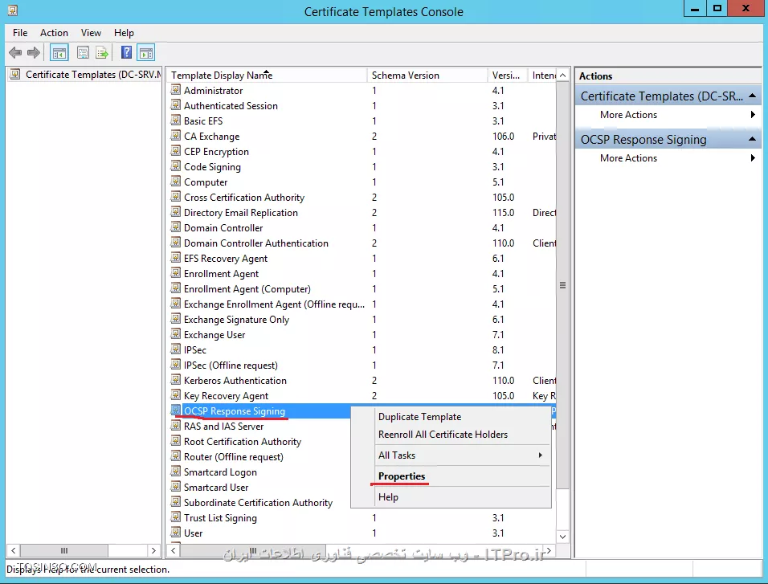Image resolution: width=768 pixels, height=584 pixels.
Task: Sort by the Versi... column header
Action: click(508, 75)
